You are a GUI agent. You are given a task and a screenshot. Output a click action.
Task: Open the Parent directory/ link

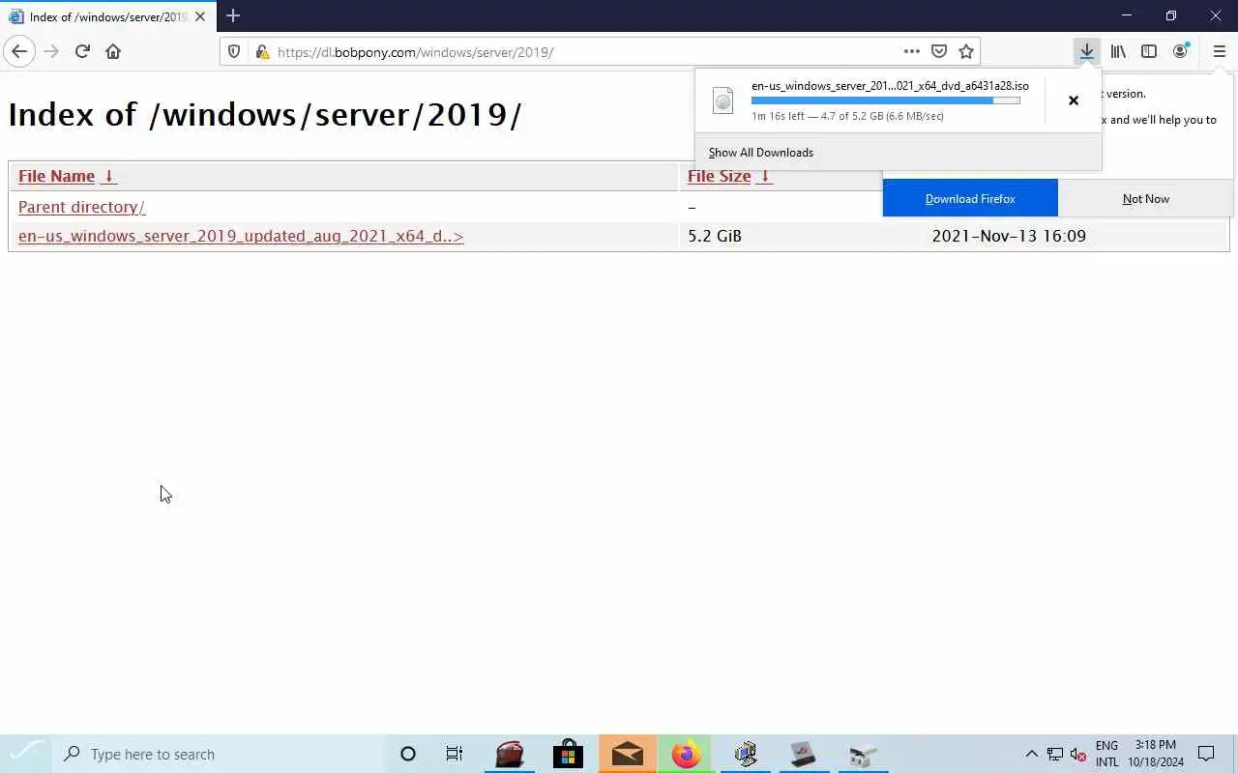coord(81,207)
